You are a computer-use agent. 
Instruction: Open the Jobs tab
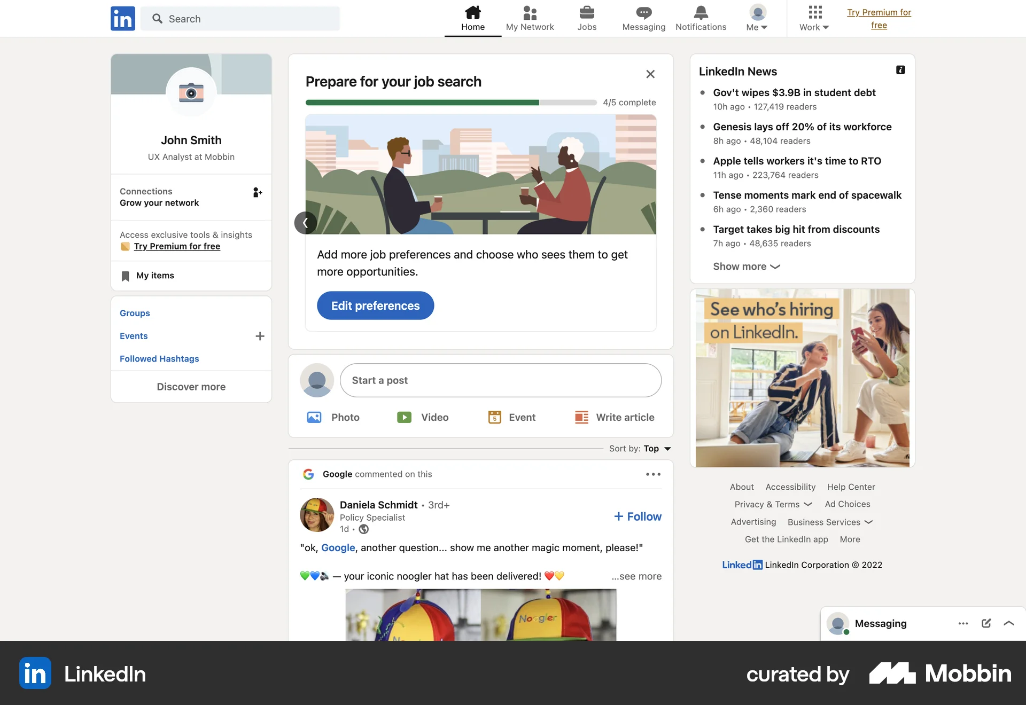(587, 18)
